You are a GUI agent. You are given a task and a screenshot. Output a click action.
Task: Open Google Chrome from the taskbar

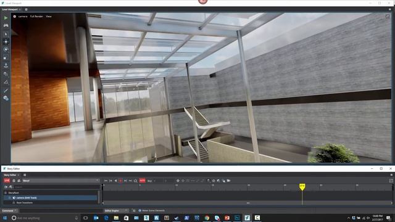point(207,218)
